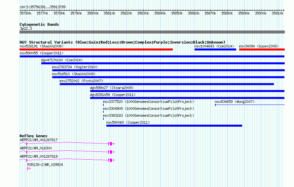Select the blue dgv4717n100 variant bar

pyautogui.click(x=163, y=63)
